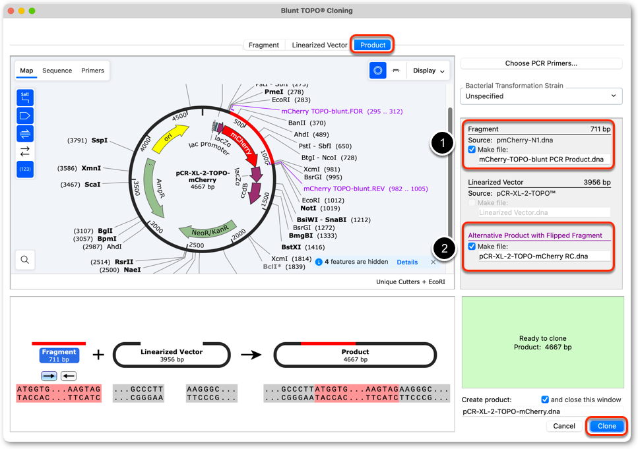Click mCherry TOPO-blunt.REV primer label
Screen dimensions: 638x449
[x=366, y=189]
